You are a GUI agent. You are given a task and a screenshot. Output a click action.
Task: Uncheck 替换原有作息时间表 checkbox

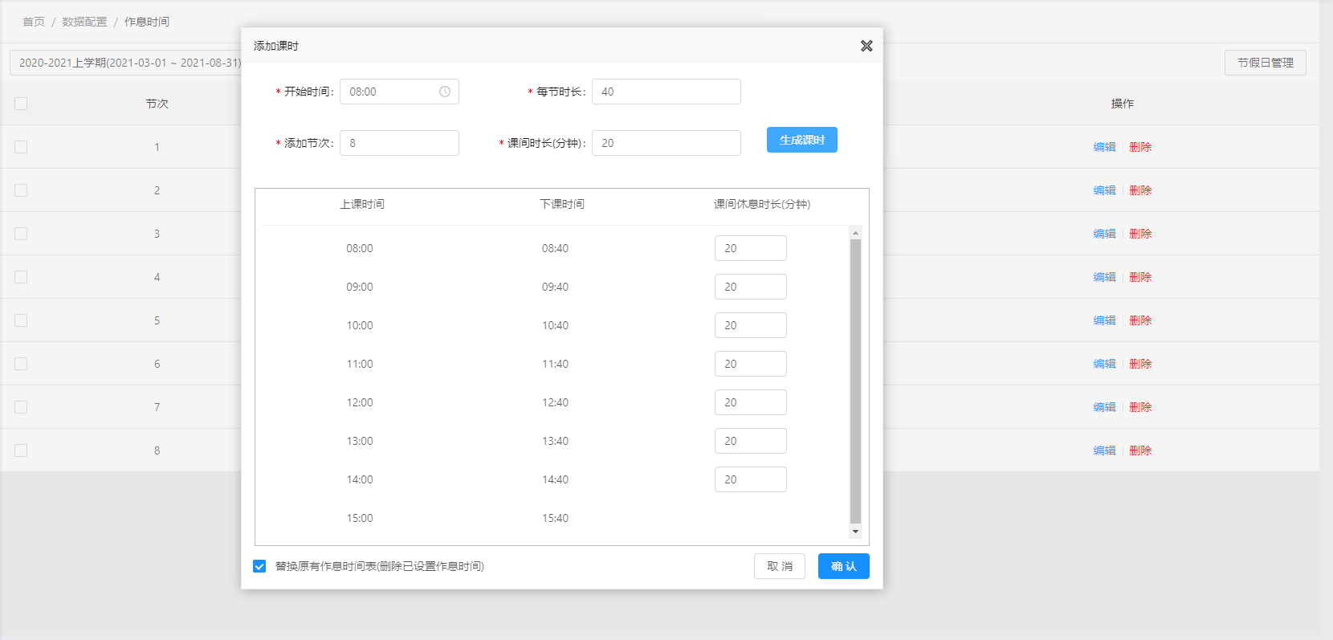[259, 566]
